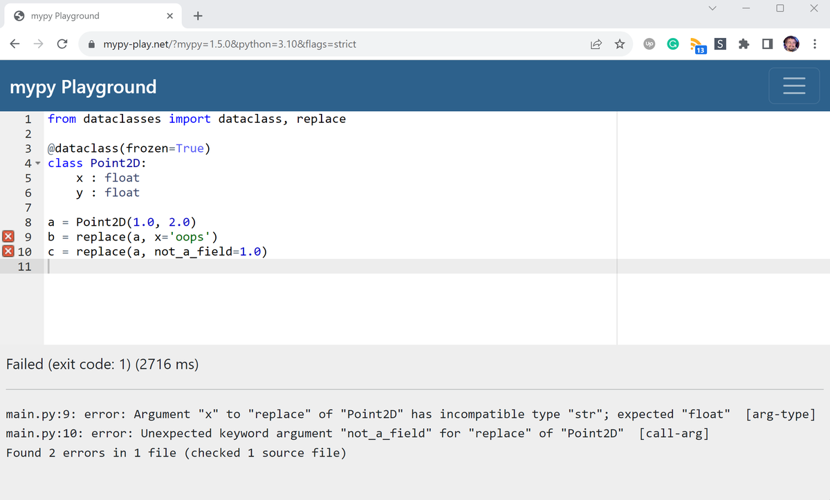Click the 'Failed (exit code: 1)' status text
This screenshot has width=830, height=500.
102,364
